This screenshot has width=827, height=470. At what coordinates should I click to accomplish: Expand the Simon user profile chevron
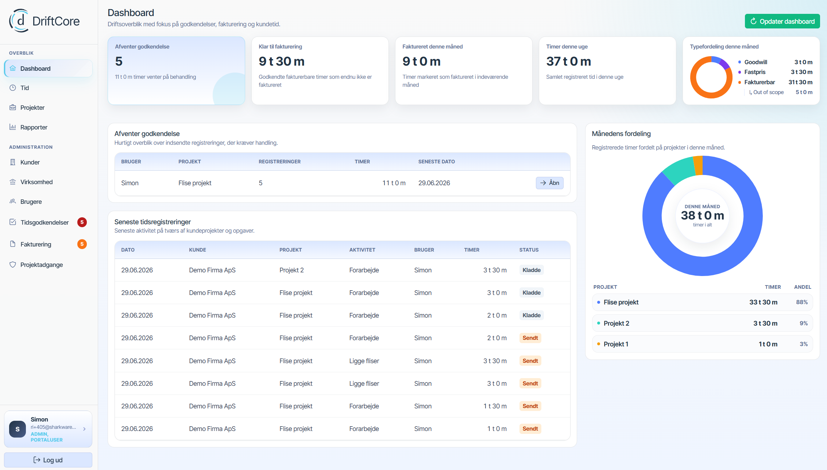[x=84, y=429]
